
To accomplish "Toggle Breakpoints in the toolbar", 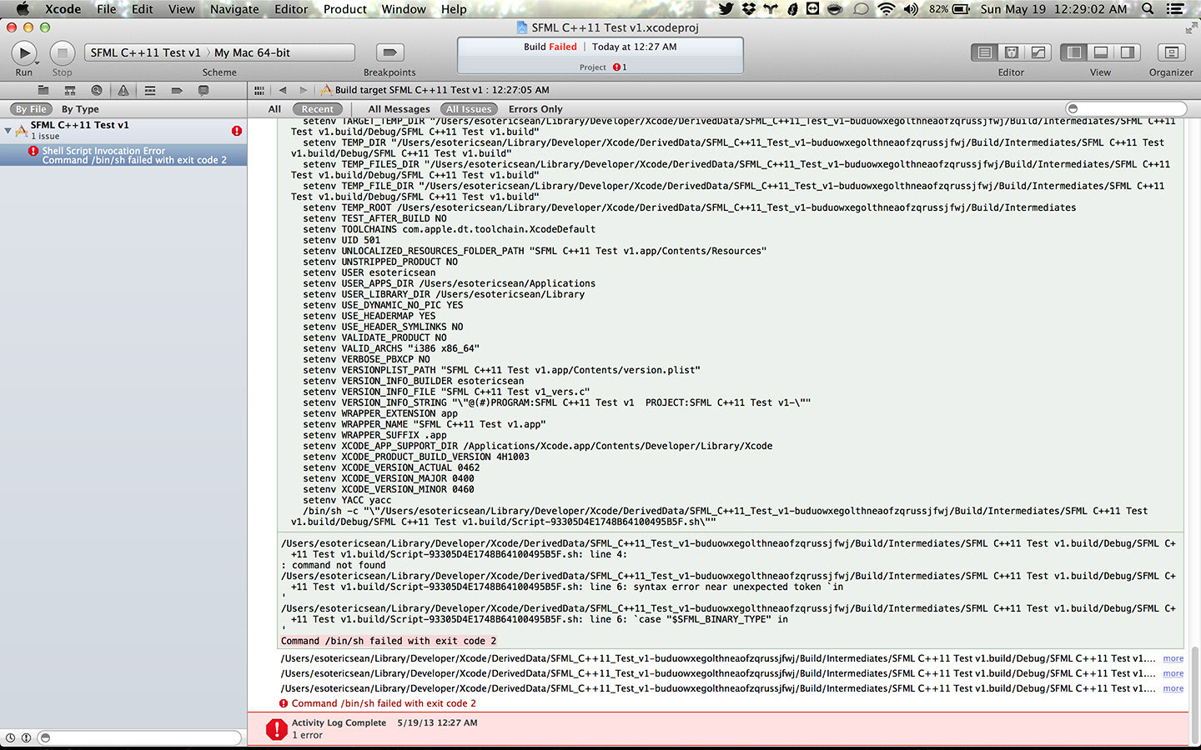I will pos(389,52).
